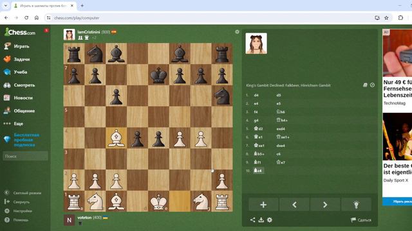Open the Chess.com home logo

pos(20,32)
